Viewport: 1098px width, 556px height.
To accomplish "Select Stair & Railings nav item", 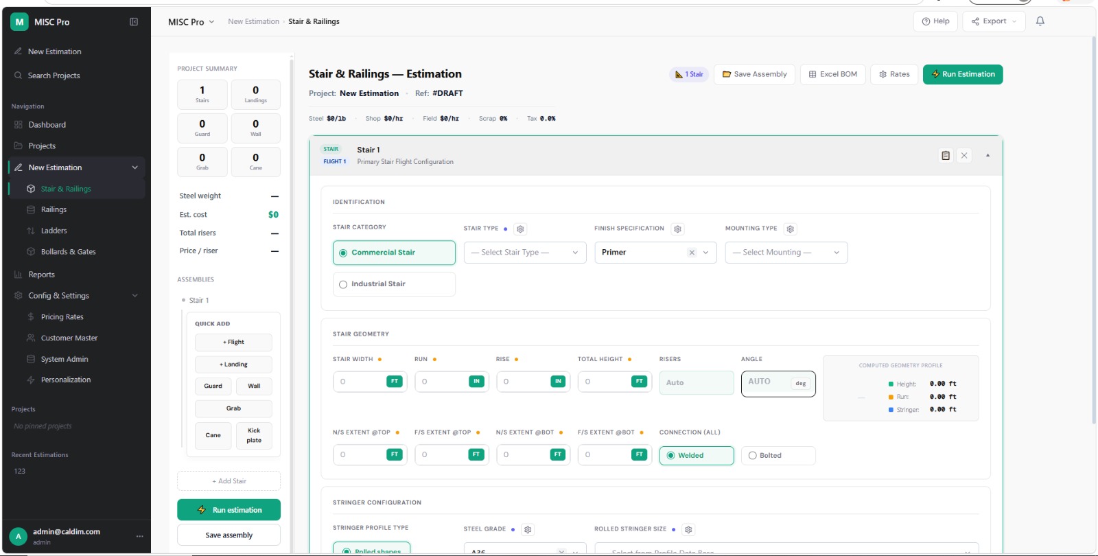I will 77,189.
